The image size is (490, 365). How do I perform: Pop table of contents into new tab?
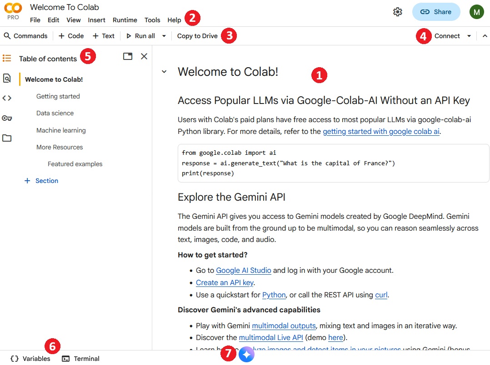point(127,56)
